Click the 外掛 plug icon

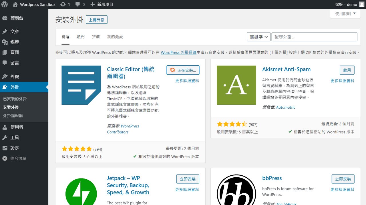tap(5, 87)
